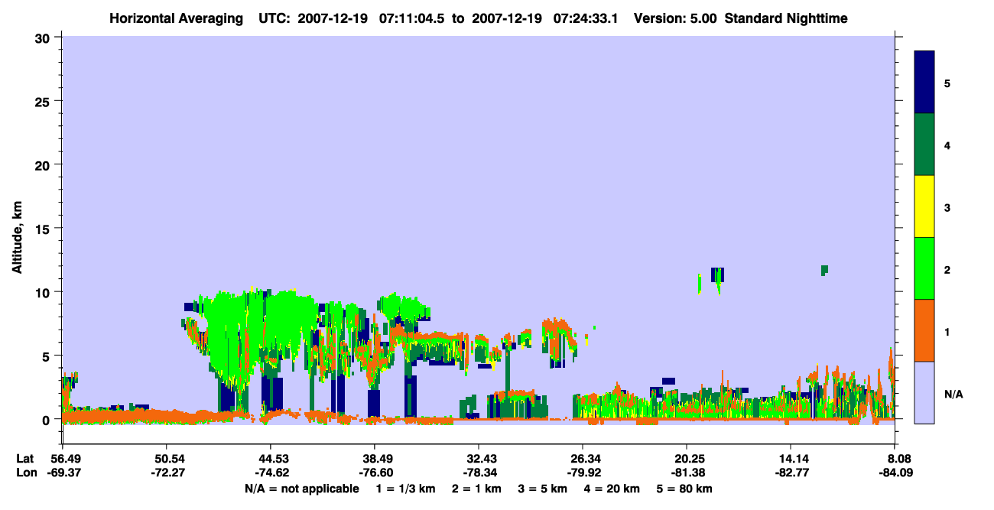Image resolution: width=994 pixels, height=510 pixels.
Task: Click the 'Lon' row label
Action: tap(25, 473)
